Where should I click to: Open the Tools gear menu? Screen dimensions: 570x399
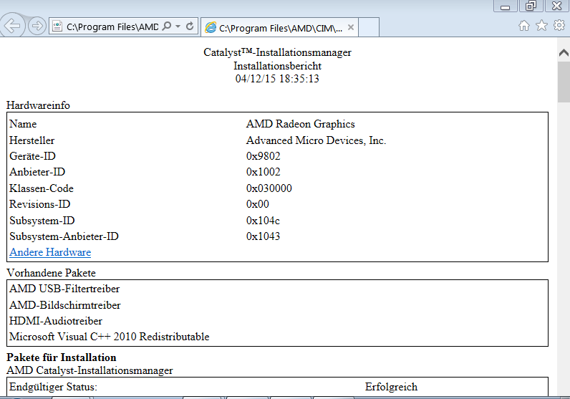[559, 25]
